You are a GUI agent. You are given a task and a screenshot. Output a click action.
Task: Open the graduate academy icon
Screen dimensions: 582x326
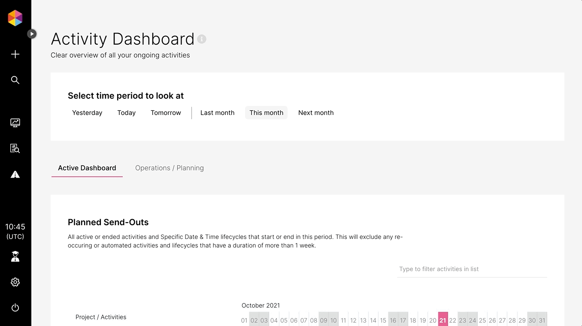(x=15, y=257)
